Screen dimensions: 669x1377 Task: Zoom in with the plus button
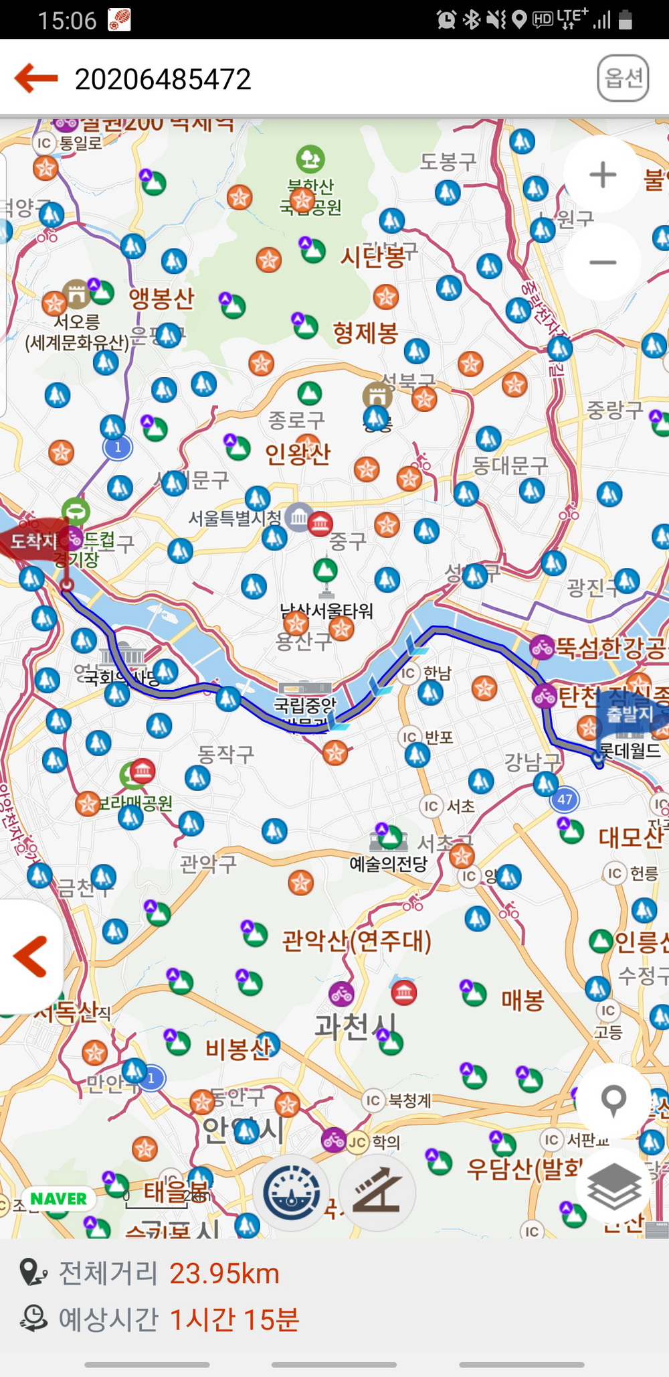click(x=603, y=175)
